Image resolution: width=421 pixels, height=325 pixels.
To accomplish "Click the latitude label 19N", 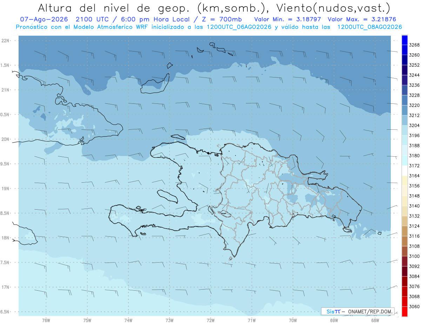I will coord(5,188).
